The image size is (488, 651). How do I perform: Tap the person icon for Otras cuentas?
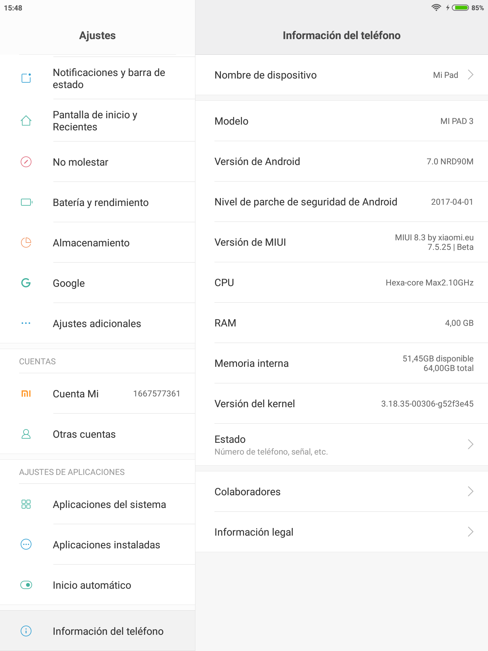point(26,434)
